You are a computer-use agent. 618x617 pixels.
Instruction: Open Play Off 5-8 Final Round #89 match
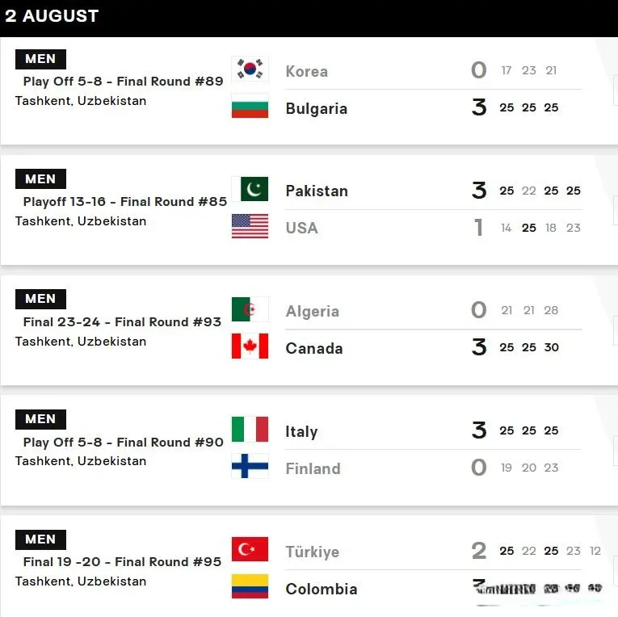click(x=124, y=82)
